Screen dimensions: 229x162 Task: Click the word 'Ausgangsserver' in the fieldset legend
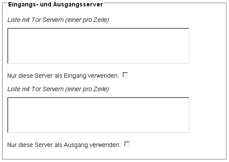[x=78, y=5]
